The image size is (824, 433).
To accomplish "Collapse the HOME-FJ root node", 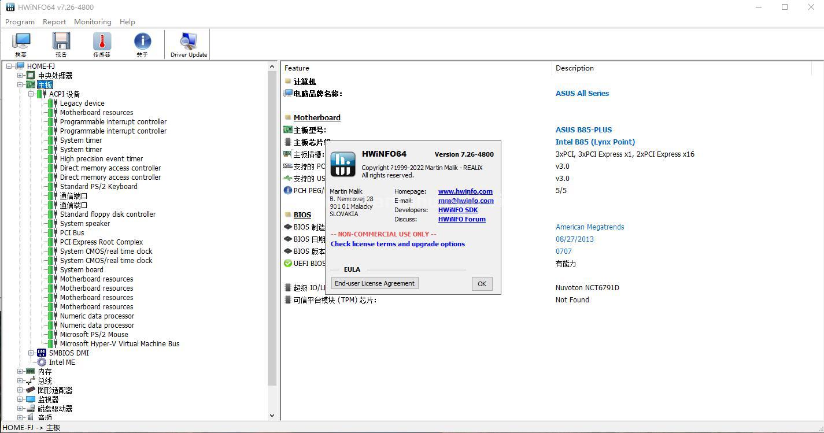I will click(9, 66).
